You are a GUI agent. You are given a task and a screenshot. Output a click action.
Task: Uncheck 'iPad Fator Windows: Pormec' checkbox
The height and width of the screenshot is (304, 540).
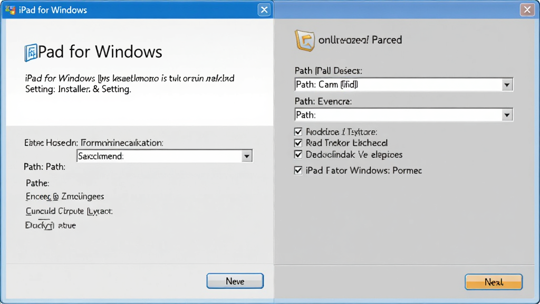[298, 170]
